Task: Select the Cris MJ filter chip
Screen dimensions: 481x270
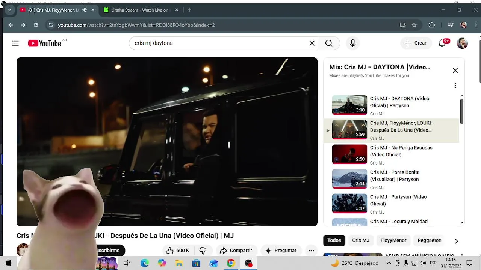Action: [x=361, y=240]
